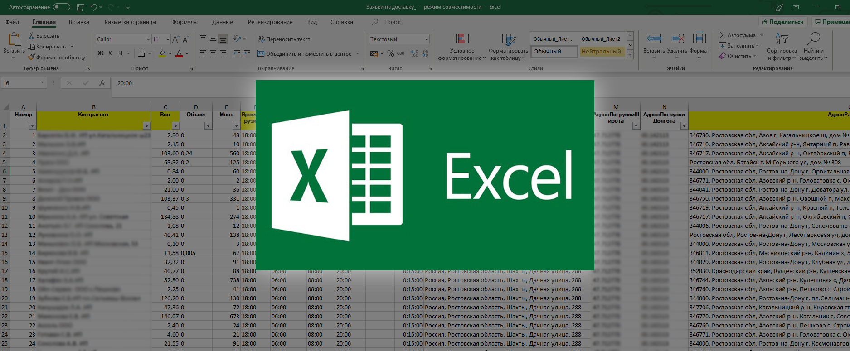Open the Вид tab
This screenshot has width=850, height=351.
[312, 22]
